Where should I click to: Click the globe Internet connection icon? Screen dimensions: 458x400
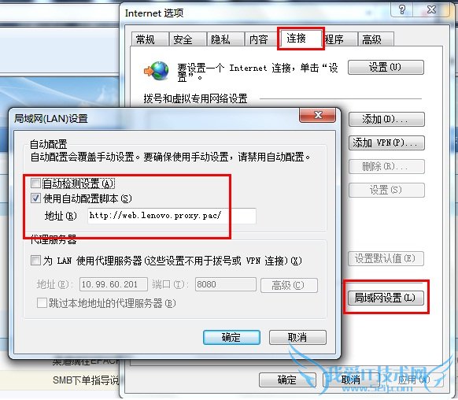[157, 71]
